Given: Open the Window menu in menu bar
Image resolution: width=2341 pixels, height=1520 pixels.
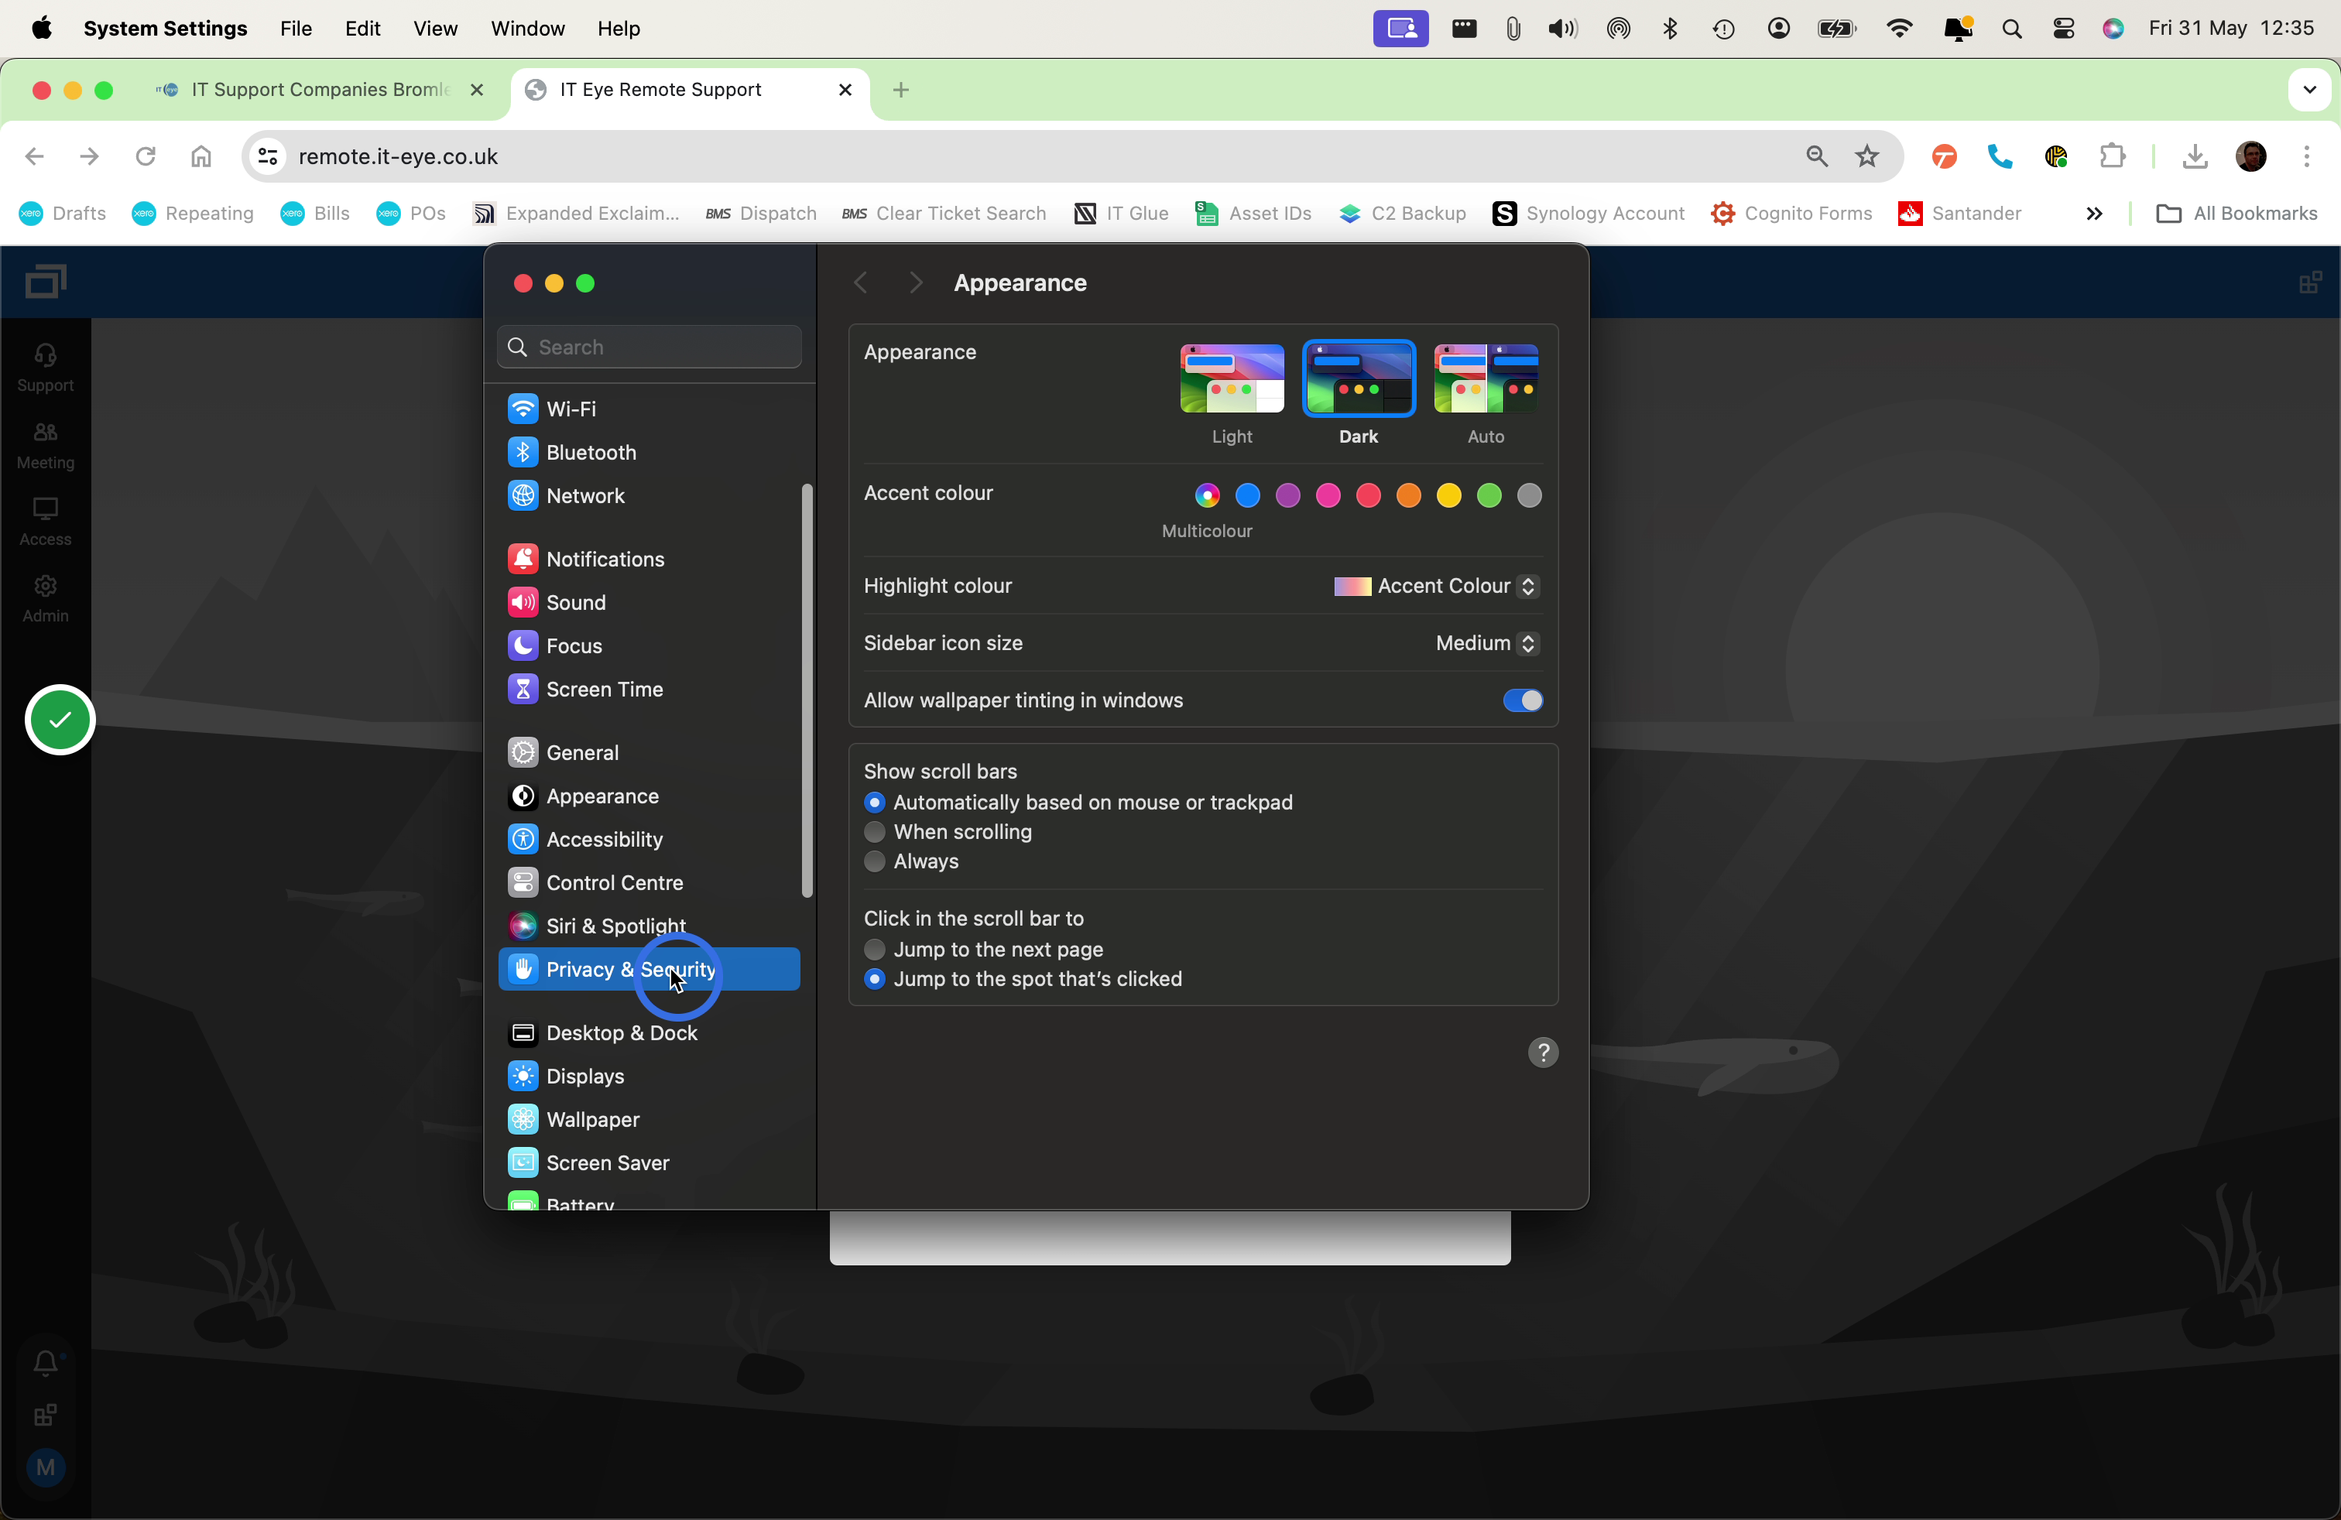Looking at the screenshot, I should coord(527,29).
